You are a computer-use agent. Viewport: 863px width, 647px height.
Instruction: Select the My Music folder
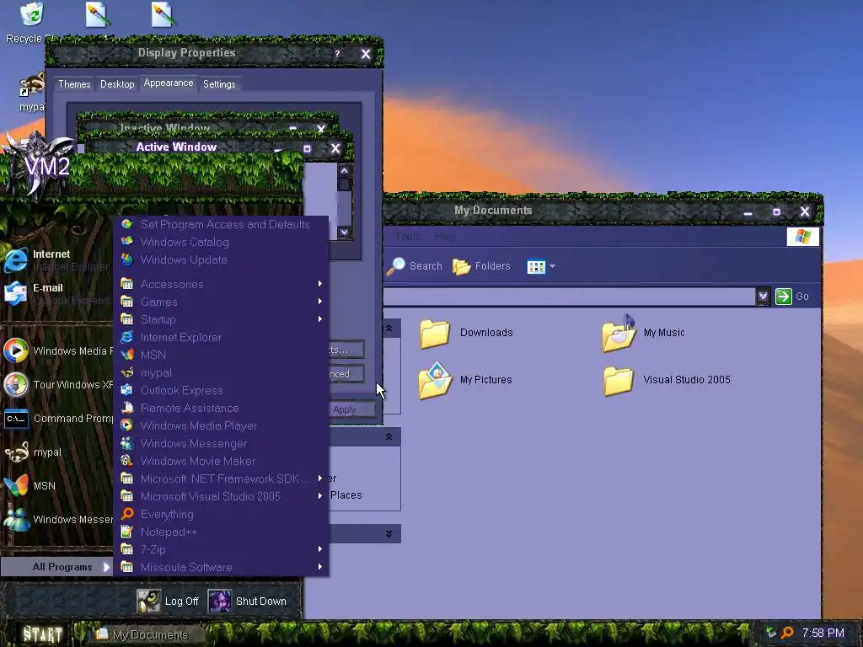643,332
